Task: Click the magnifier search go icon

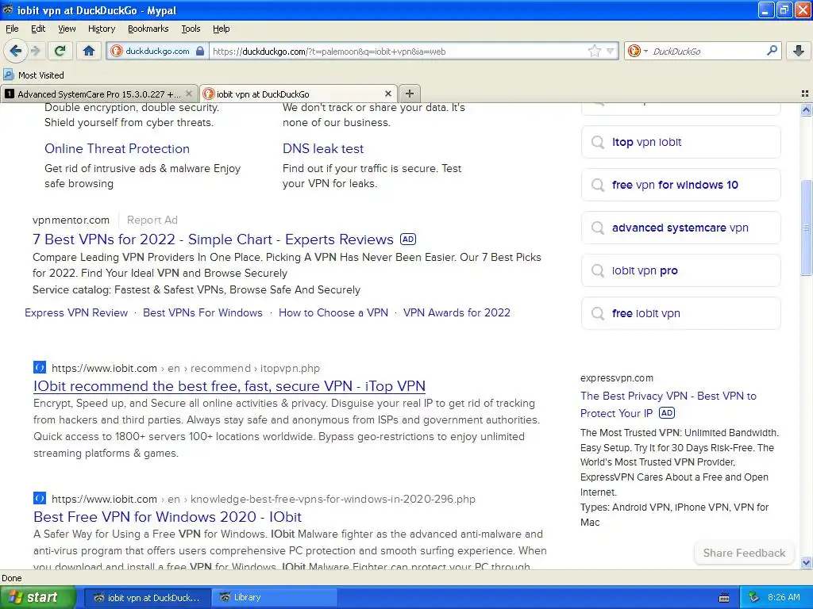Action: click(772, 51)
